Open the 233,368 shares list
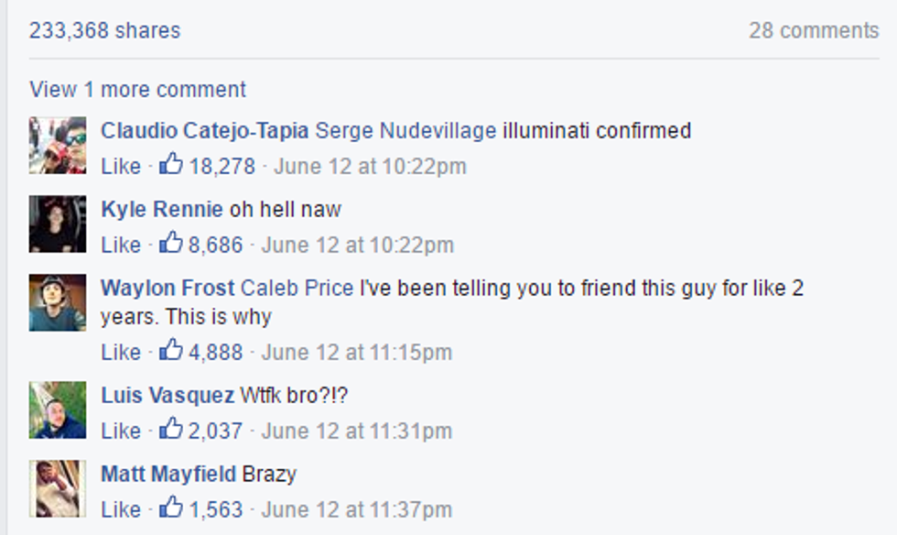Viewport: 897px width, 535px height. tap(104, 30)
